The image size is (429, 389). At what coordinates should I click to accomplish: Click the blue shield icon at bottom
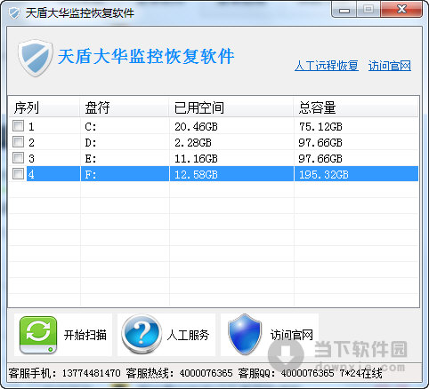click(x=245, y=335)
